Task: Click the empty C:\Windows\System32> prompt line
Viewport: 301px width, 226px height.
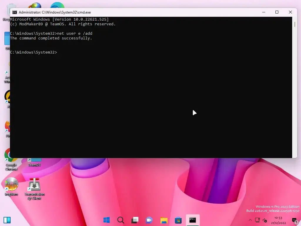Action: point(34,52)
